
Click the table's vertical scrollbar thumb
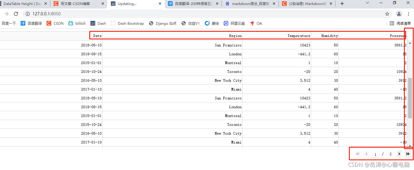[410, 98]
